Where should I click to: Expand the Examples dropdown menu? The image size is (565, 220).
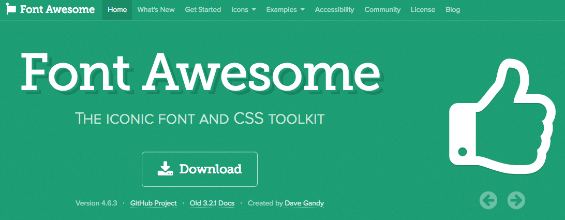click(286, 10)
